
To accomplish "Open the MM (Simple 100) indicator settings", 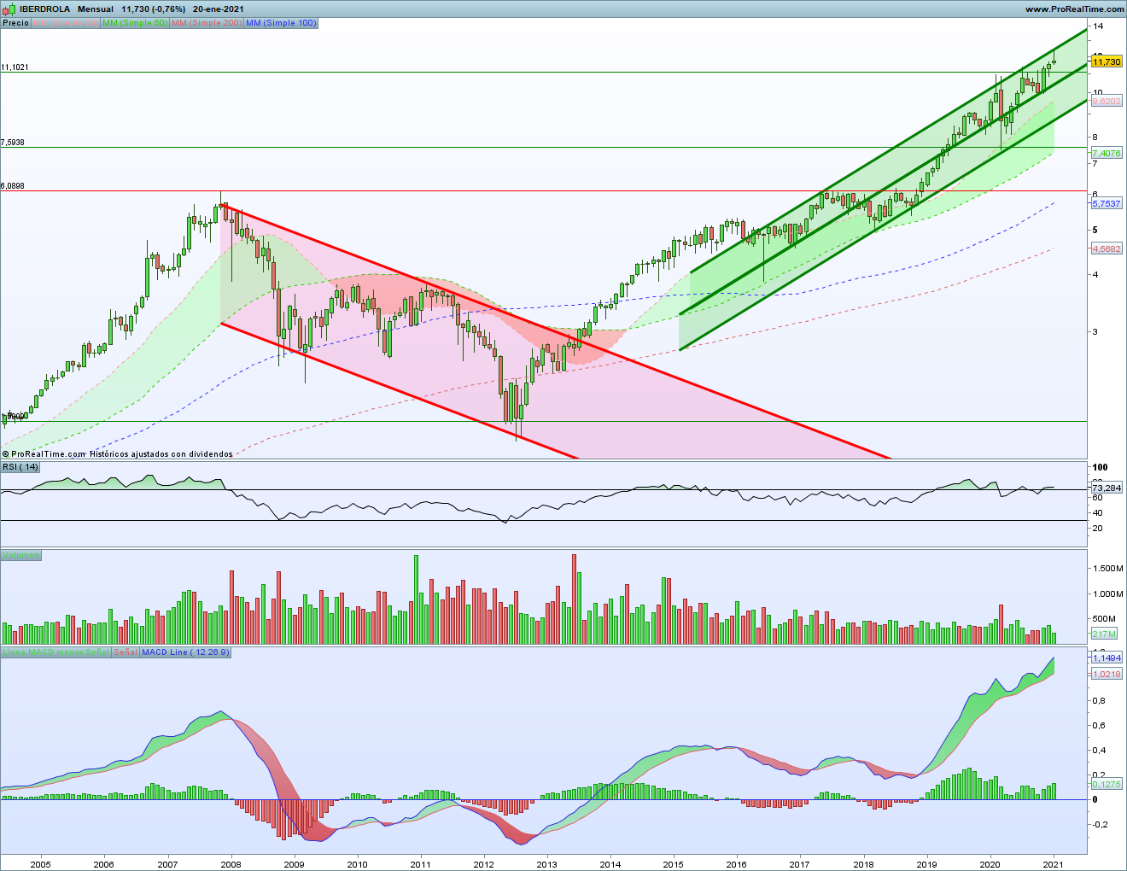I will 281,23.
